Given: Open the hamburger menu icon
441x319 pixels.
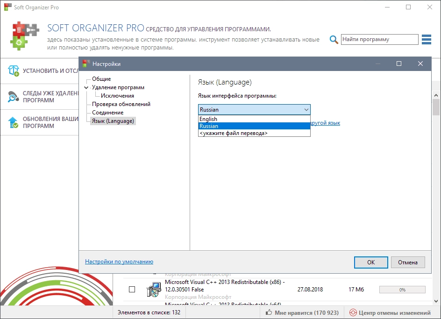Looking at the screenshot, I should point(427,39).
